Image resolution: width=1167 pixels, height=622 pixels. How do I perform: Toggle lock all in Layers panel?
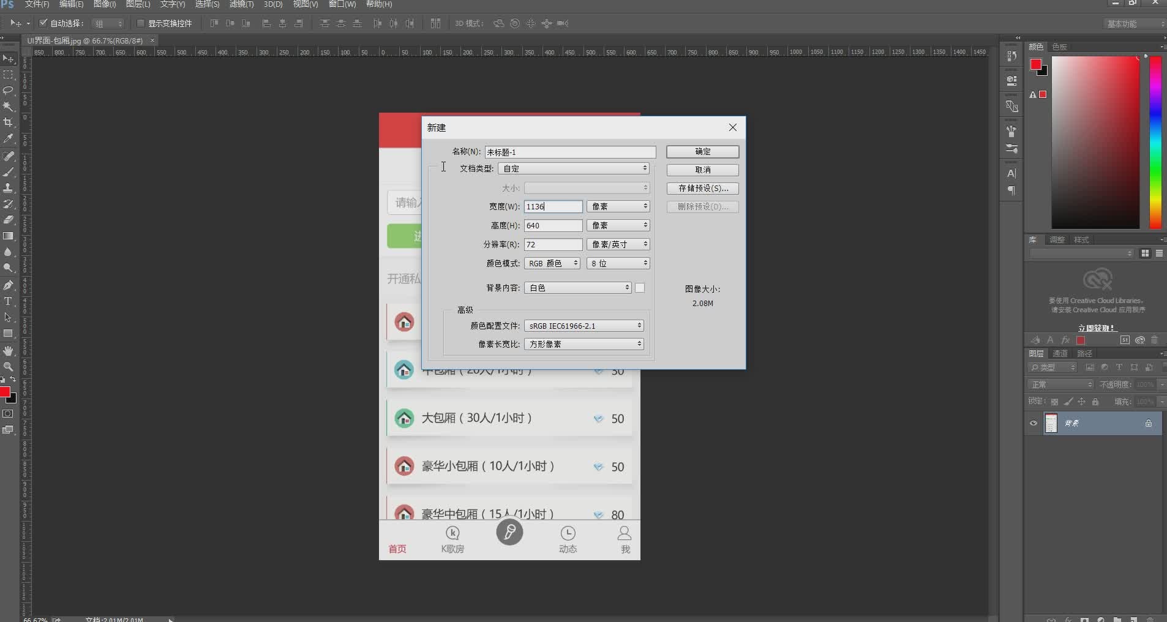[1095, 402]
